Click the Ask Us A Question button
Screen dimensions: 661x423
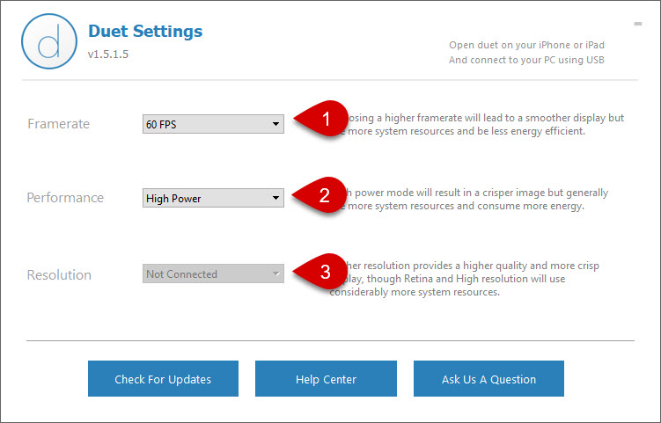pyautogui.click(x=488, y=379)
